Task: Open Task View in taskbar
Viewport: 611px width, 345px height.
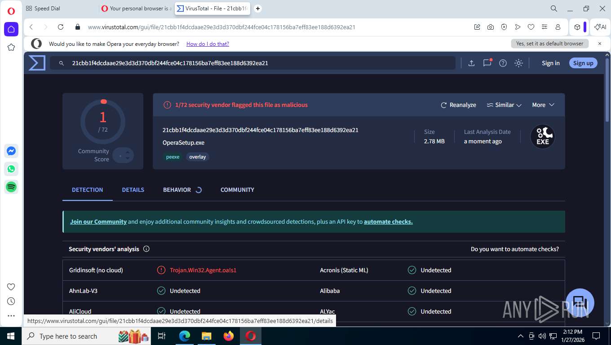Action: 162,336
